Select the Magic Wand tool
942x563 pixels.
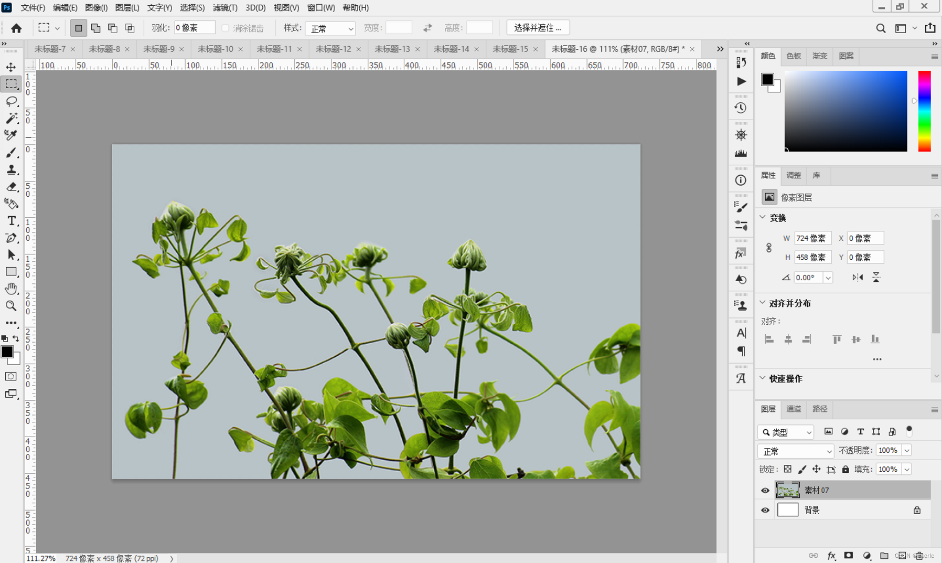tap(11, 118)
